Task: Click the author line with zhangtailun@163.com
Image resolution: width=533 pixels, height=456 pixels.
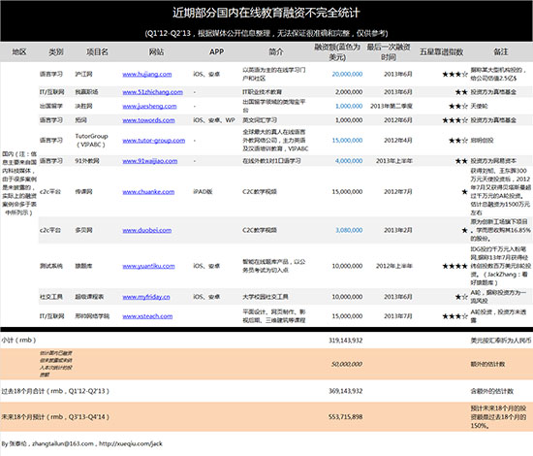Action: [x=82, y=443]
